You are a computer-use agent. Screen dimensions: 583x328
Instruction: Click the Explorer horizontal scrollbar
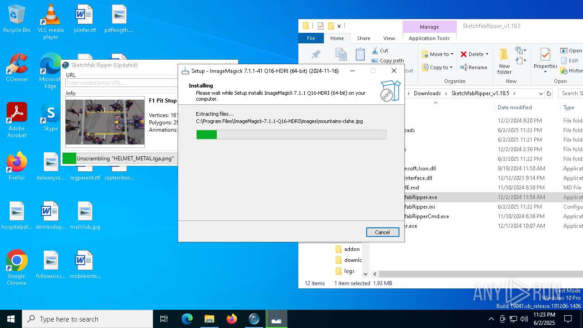click(x=480, y=274)
